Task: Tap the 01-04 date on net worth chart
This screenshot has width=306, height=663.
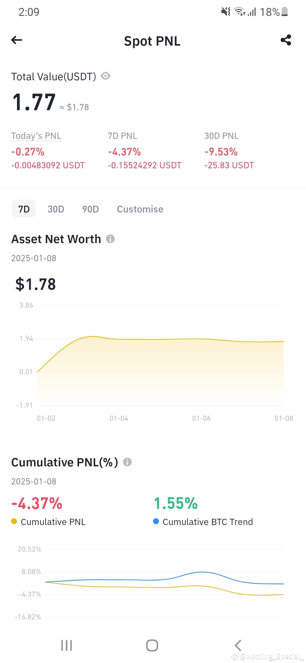Action: [x=119, y=418]
